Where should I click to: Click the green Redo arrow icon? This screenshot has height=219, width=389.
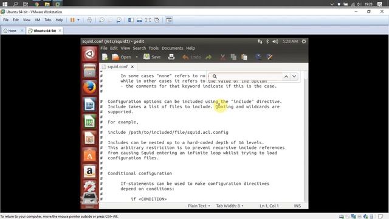click(208, 57)
